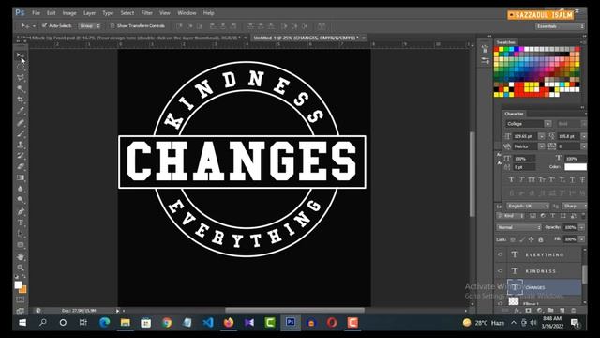Open the layer Kind filter dropdown
This screenshot has width=600, height=338.
tap(510, 216)
